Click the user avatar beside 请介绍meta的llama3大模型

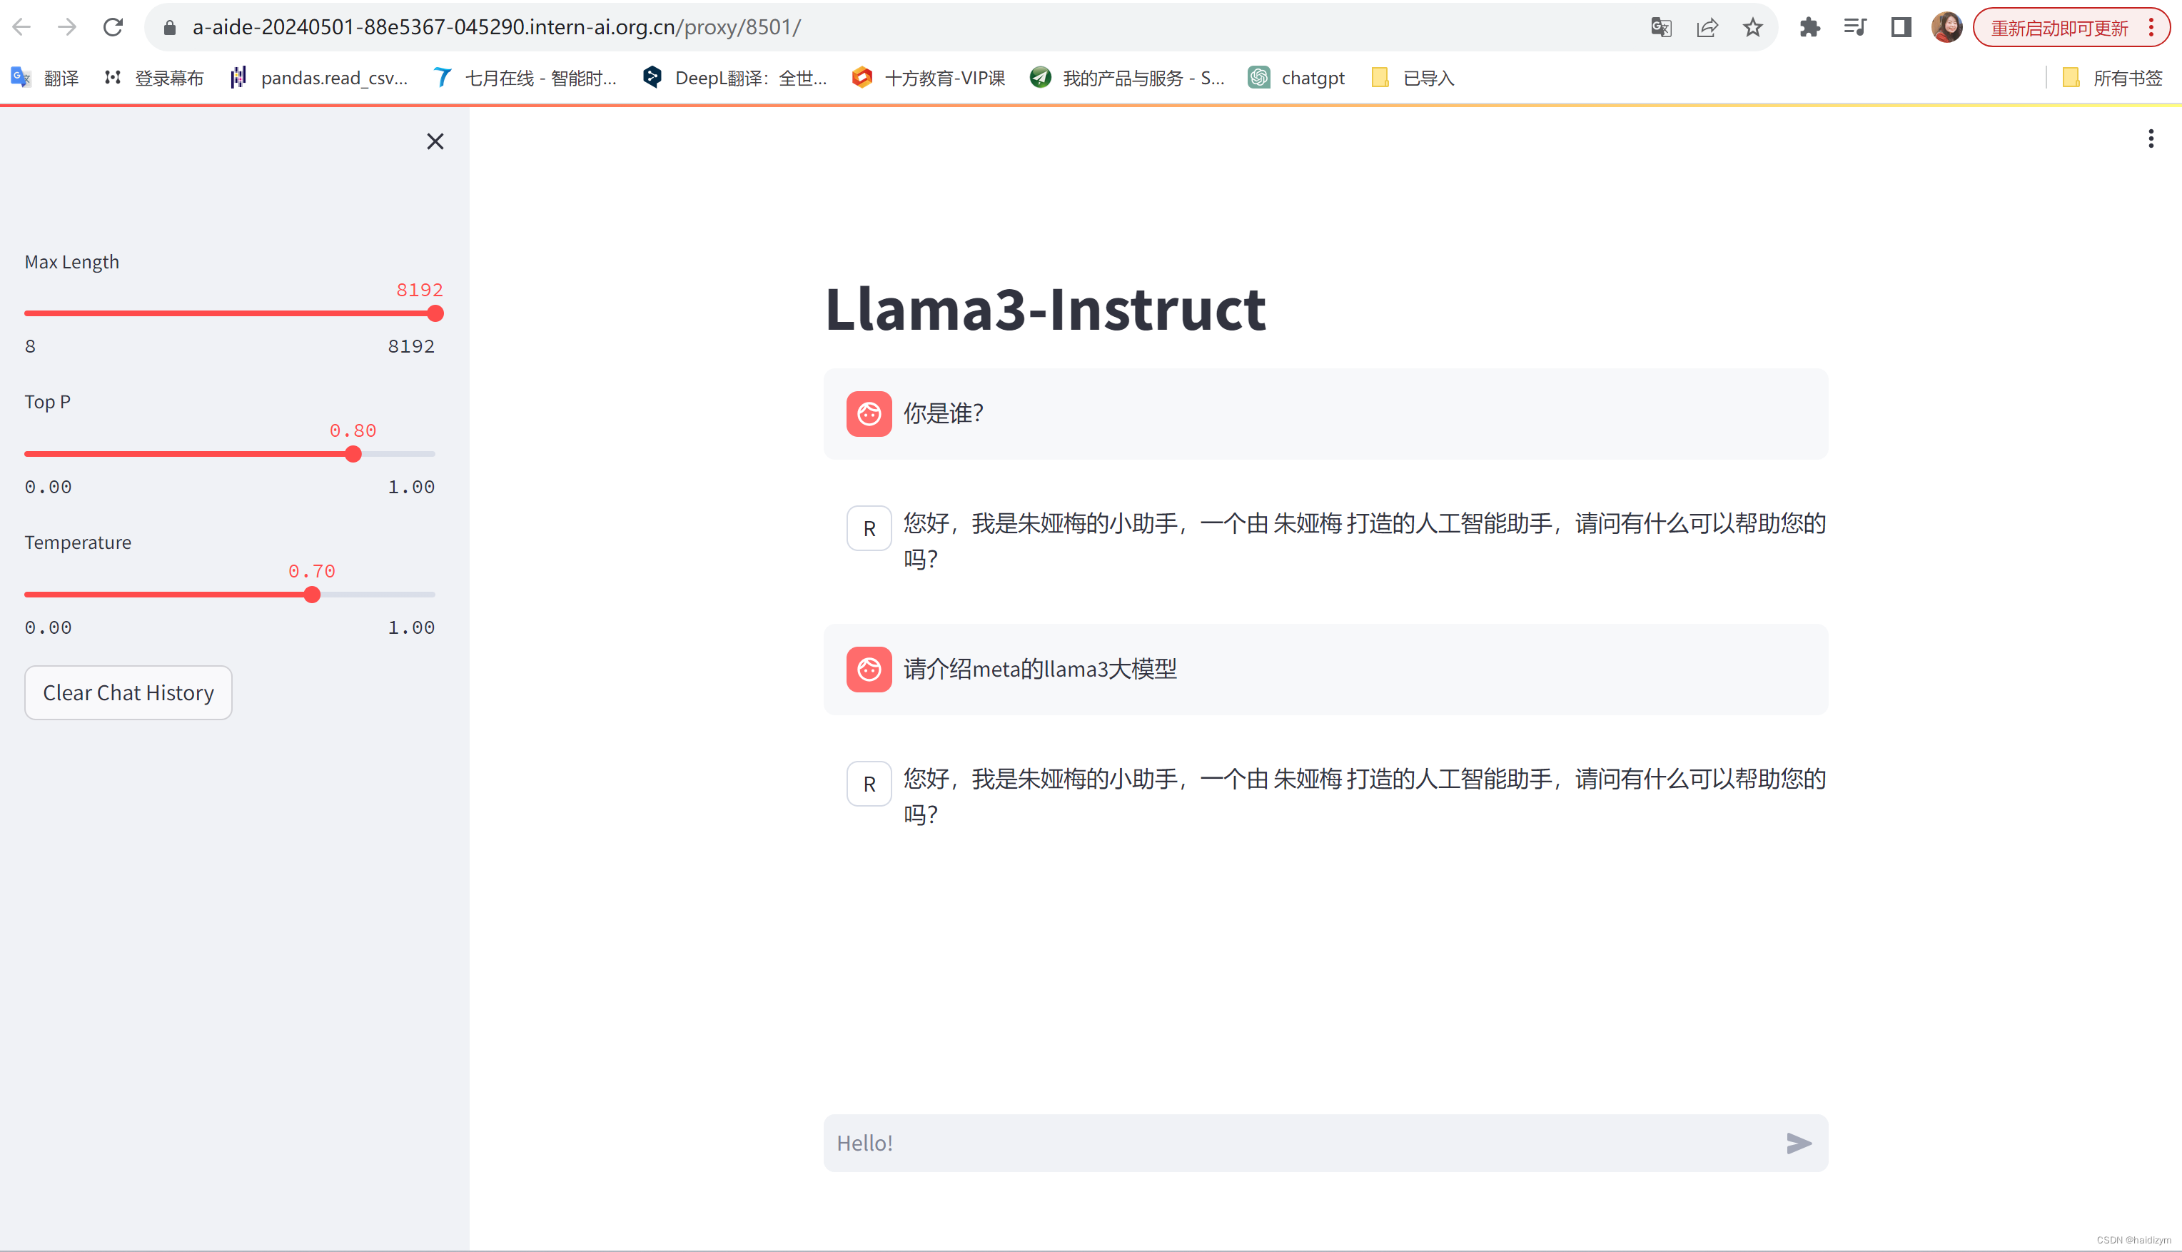(869, 669)
